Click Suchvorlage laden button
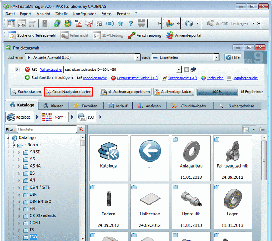The height and width of the screenshot is (241, 272). pos(174,92)
